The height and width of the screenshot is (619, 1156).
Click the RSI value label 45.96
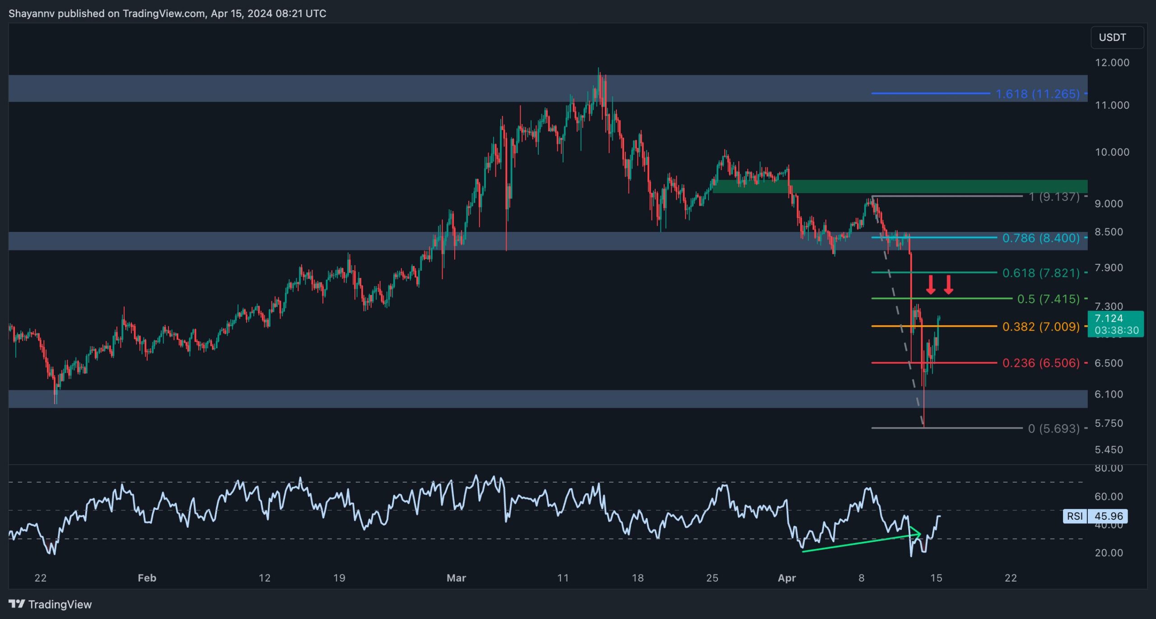1108,516
